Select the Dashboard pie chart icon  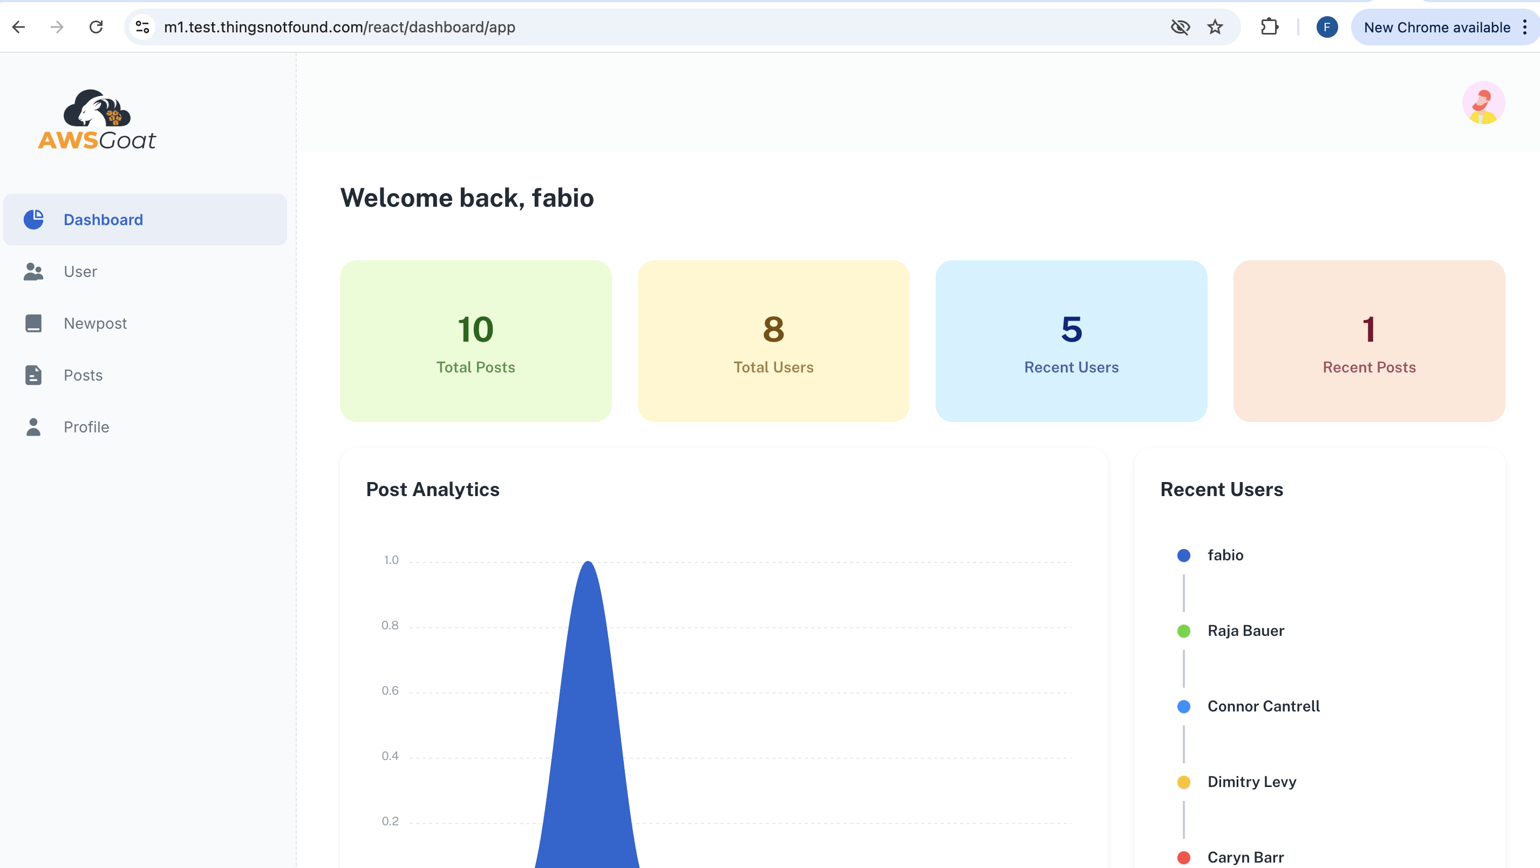33,220
